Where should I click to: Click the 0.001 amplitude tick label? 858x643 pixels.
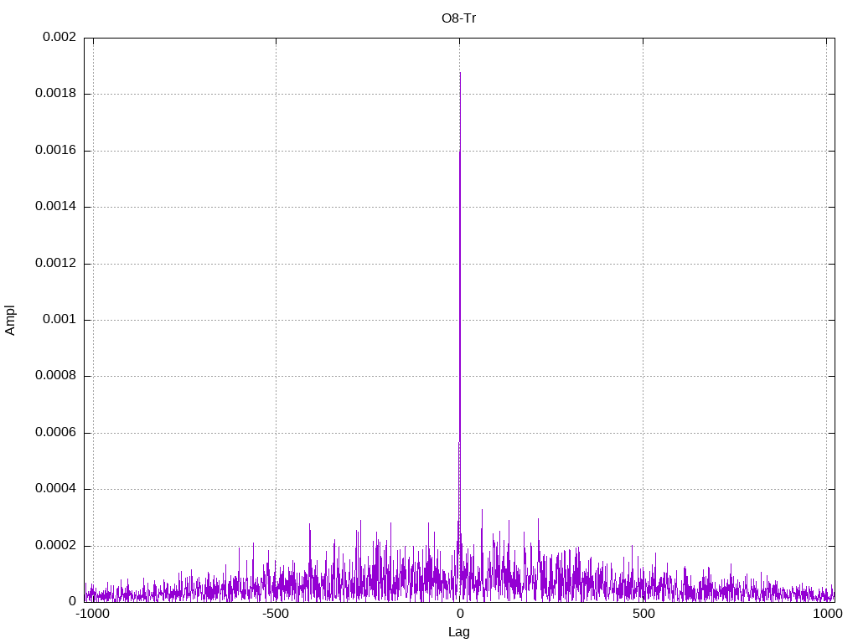pyautogui.click(x=59, y=320)
